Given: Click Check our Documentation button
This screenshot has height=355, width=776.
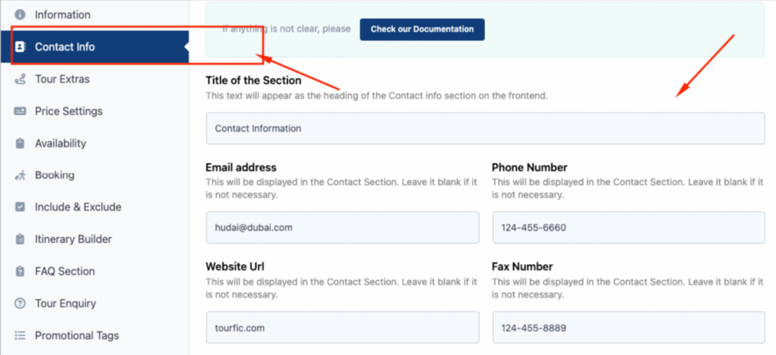Looking at the screenshot, I should click(422, 30).
